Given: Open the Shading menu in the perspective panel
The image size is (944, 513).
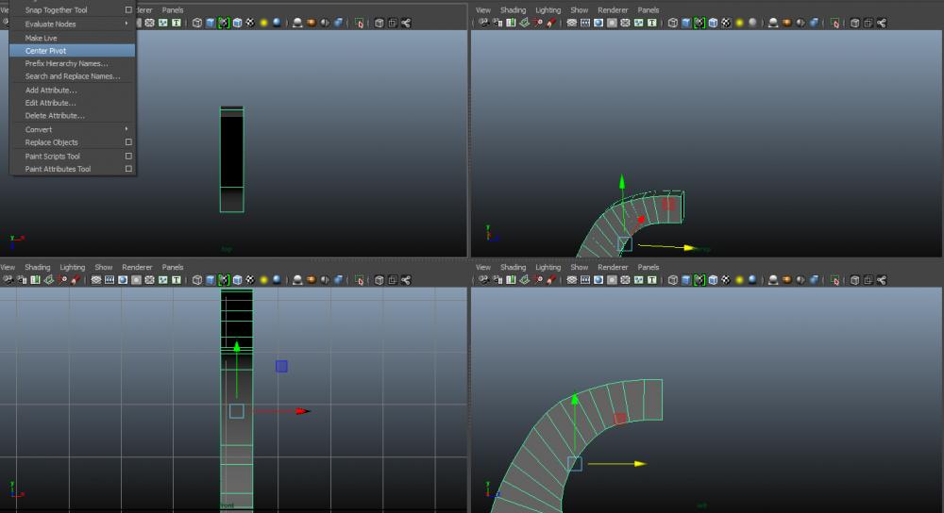Looking at the screenshot, I should pyautogui.click(x=513, y=10).
